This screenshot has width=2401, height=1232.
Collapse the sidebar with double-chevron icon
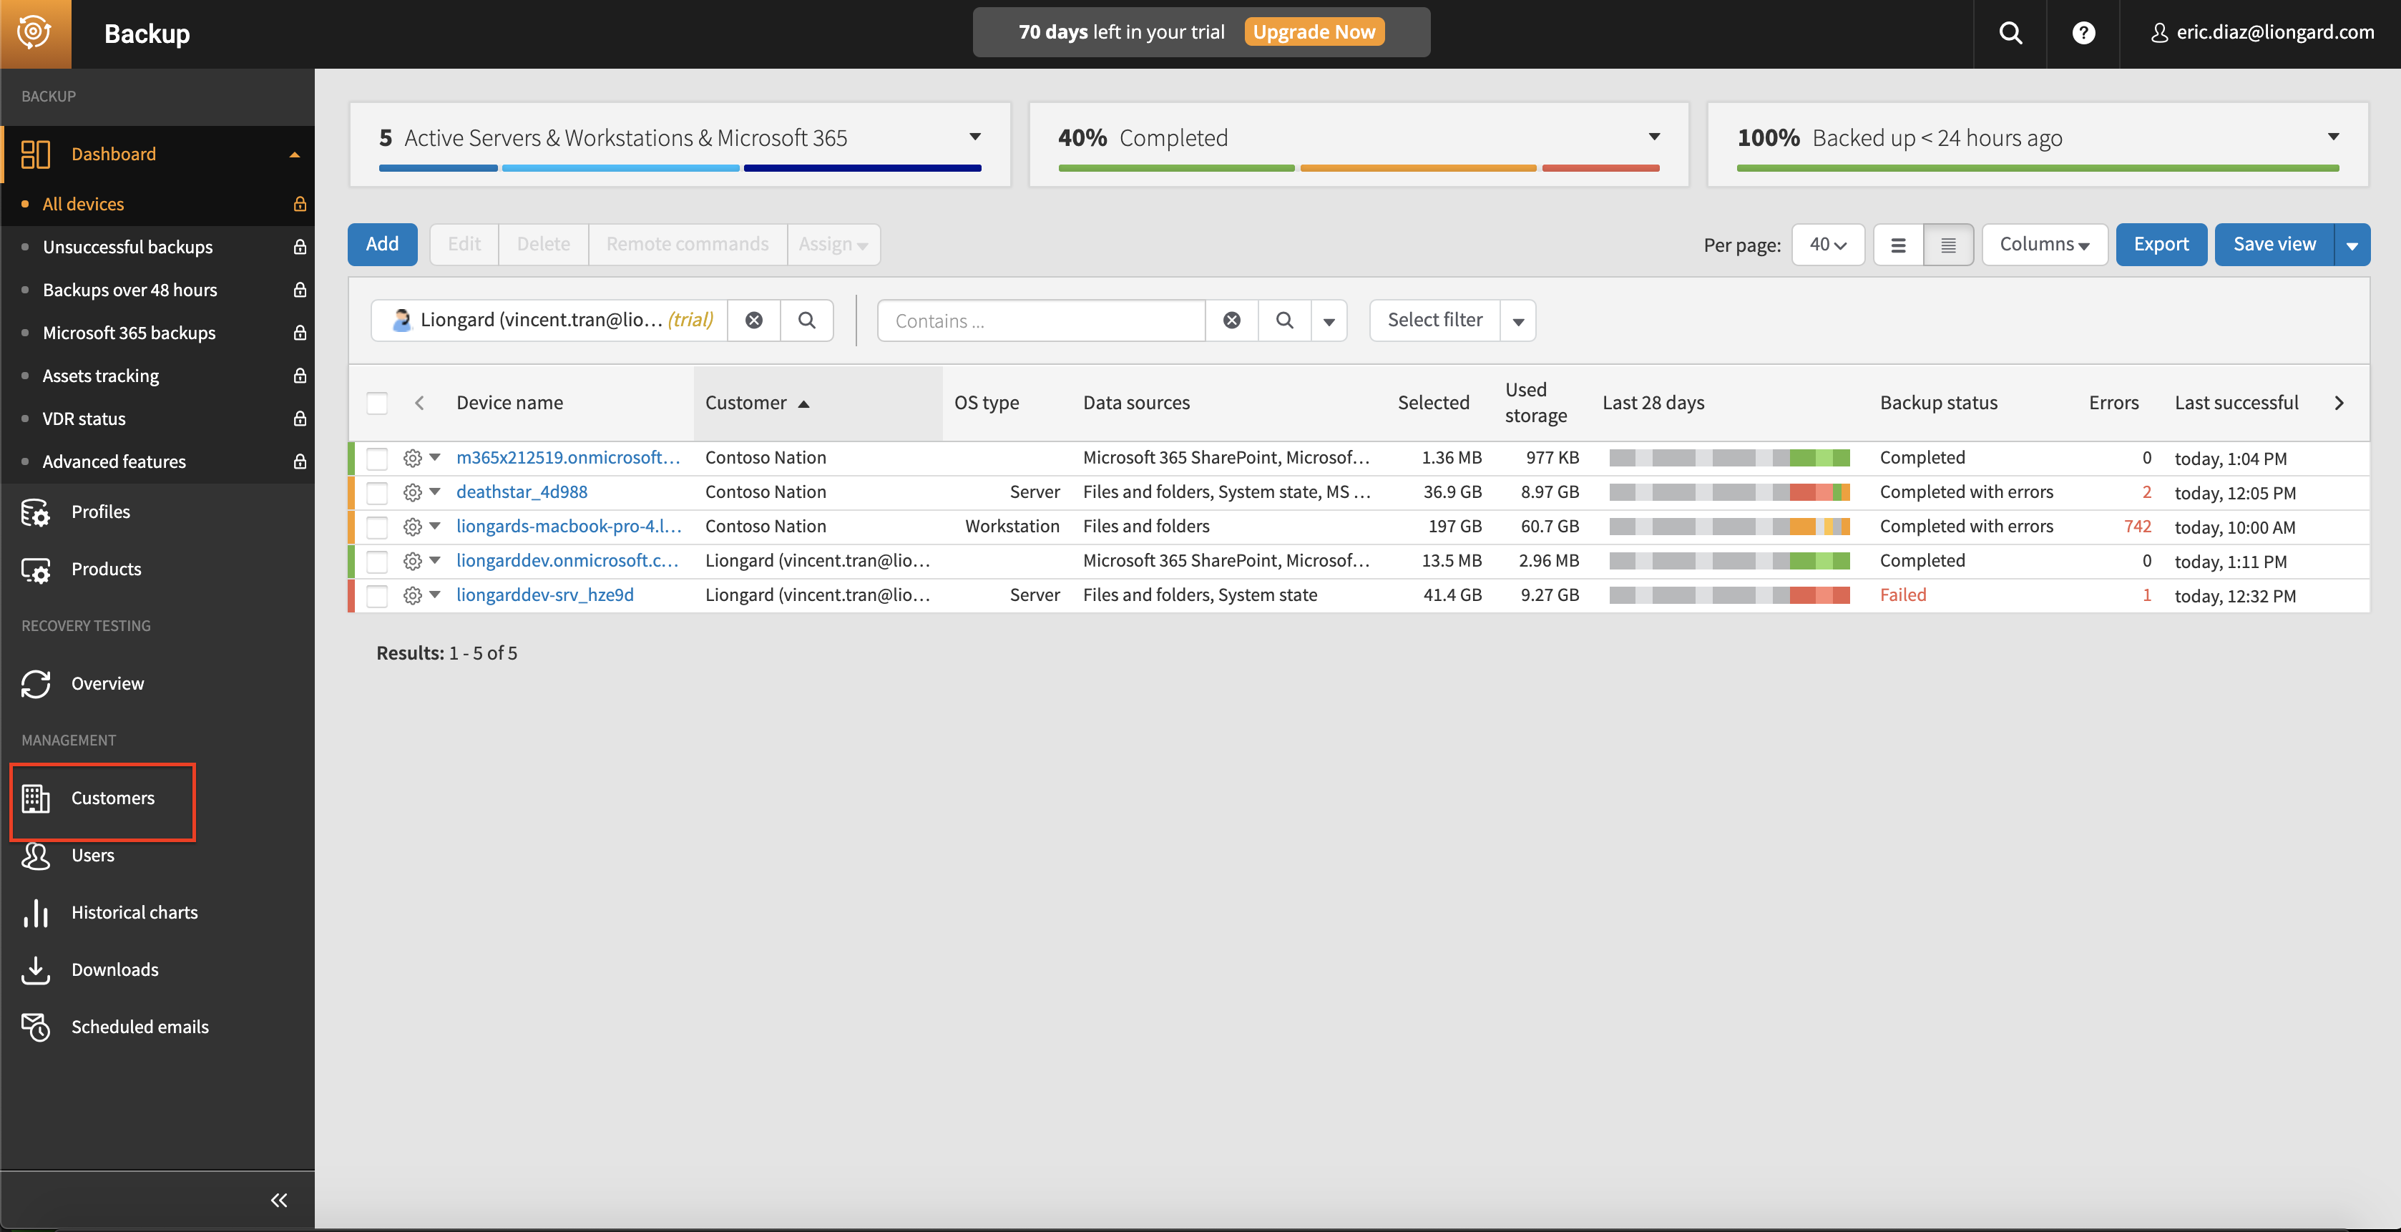coord(279,1201)
